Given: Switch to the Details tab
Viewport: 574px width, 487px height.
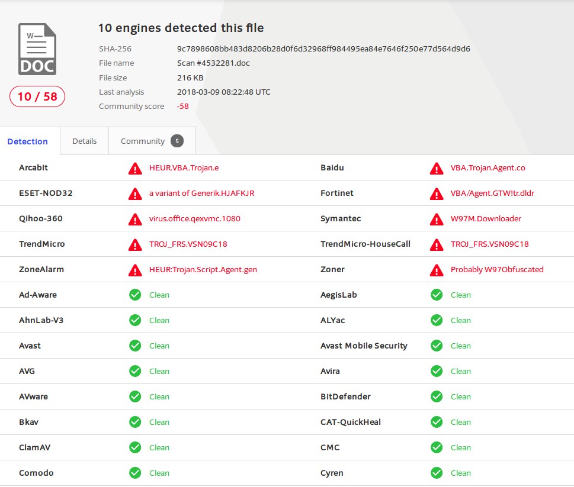Looking at the screenshot, I should pos(84,141).
